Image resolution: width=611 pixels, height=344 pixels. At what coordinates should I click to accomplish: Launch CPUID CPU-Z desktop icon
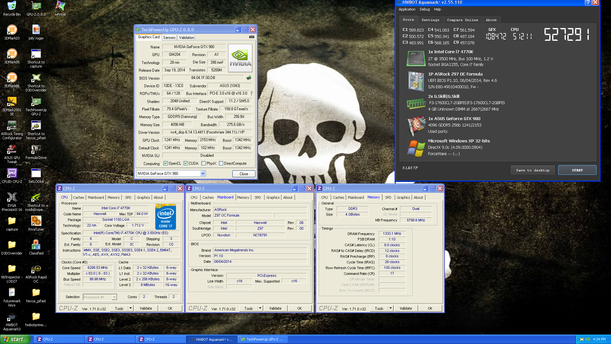click(x=12, y=176)
